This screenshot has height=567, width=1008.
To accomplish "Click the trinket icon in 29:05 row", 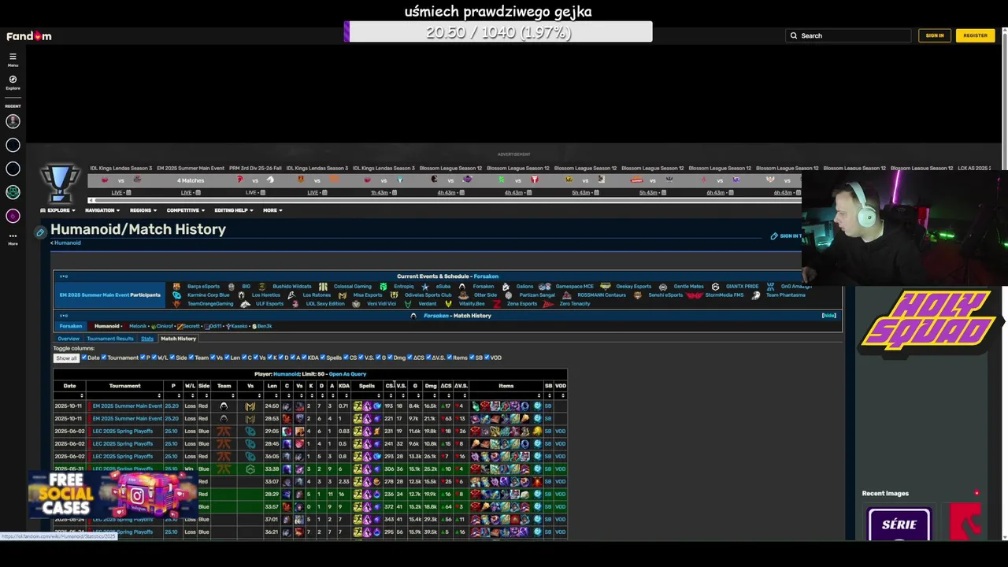I will (537, 432).
